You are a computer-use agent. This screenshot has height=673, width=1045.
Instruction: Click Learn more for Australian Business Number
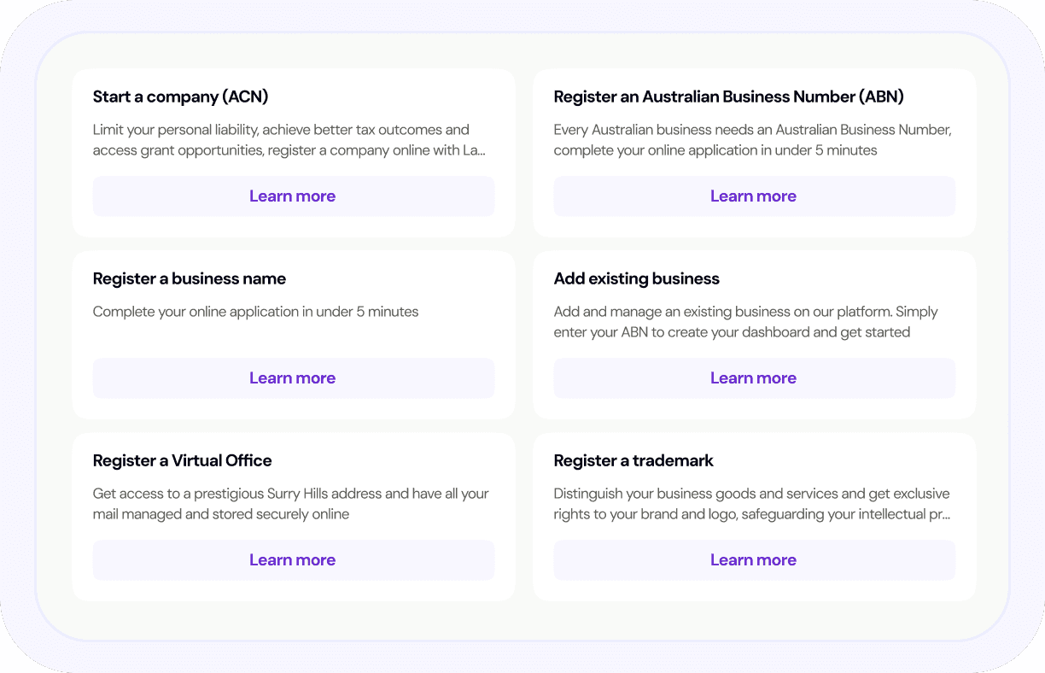point(753,196)
